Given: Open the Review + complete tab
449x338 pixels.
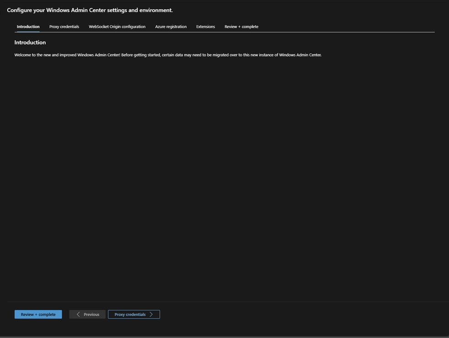Looking at the screenshot, I should click(x=241, y=27).
